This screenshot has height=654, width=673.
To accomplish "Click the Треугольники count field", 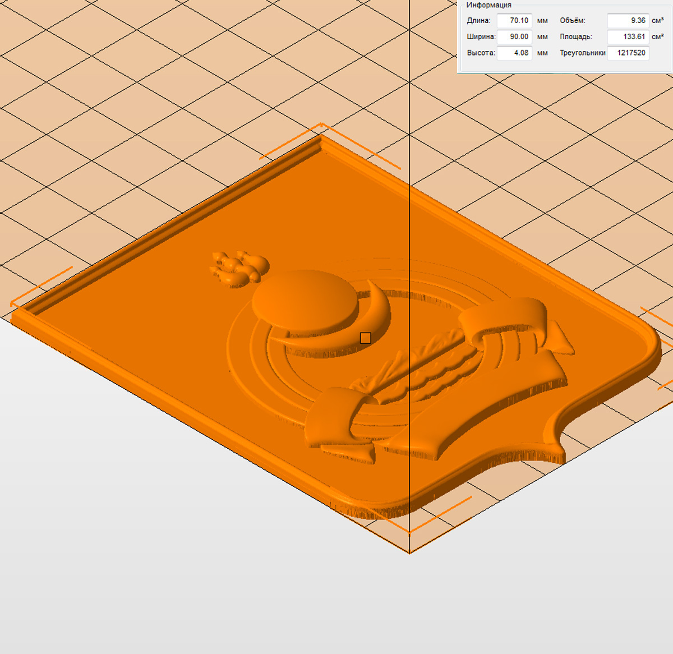I will (x=628, y=53).
